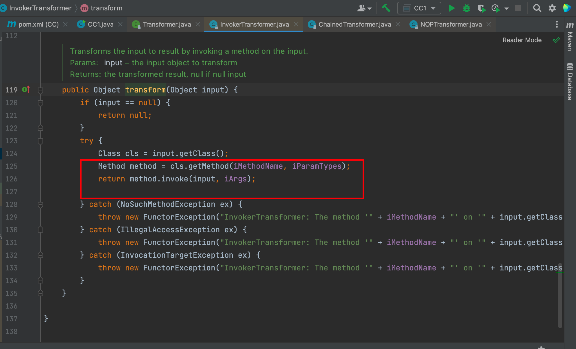Click the 'return null;' statement
This screenshot has width=576, height=349.
click(125, 115)
